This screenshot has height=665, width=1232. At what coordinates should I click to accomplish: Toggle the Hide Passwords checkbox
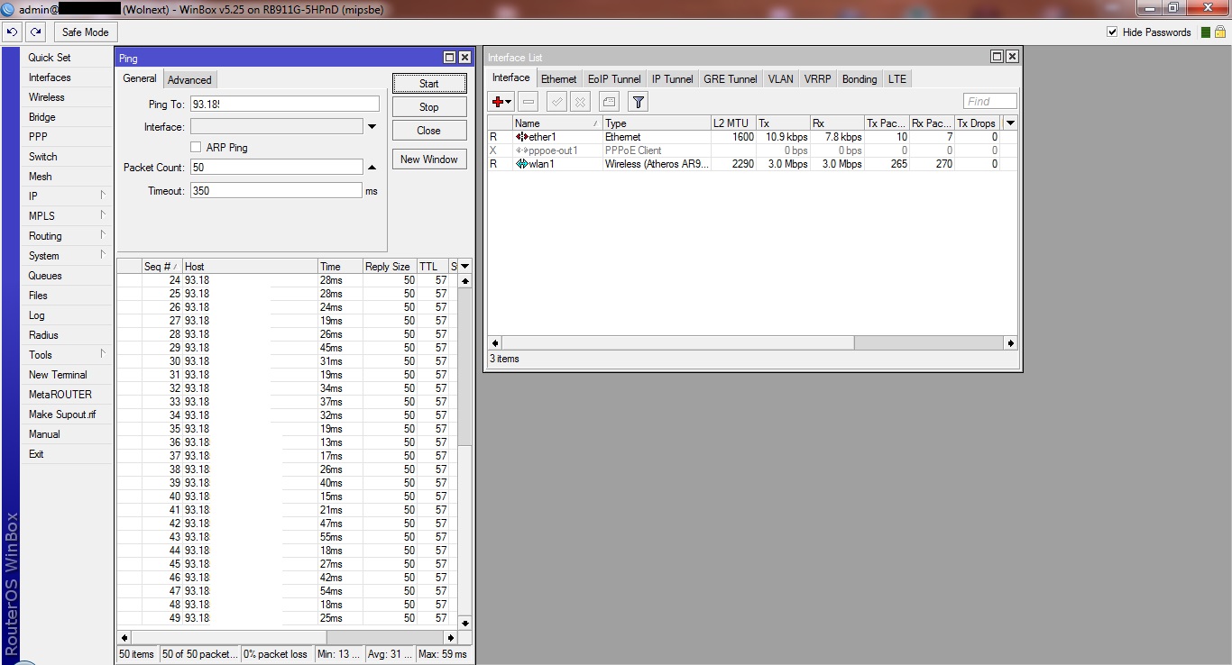pos(1112,32)
